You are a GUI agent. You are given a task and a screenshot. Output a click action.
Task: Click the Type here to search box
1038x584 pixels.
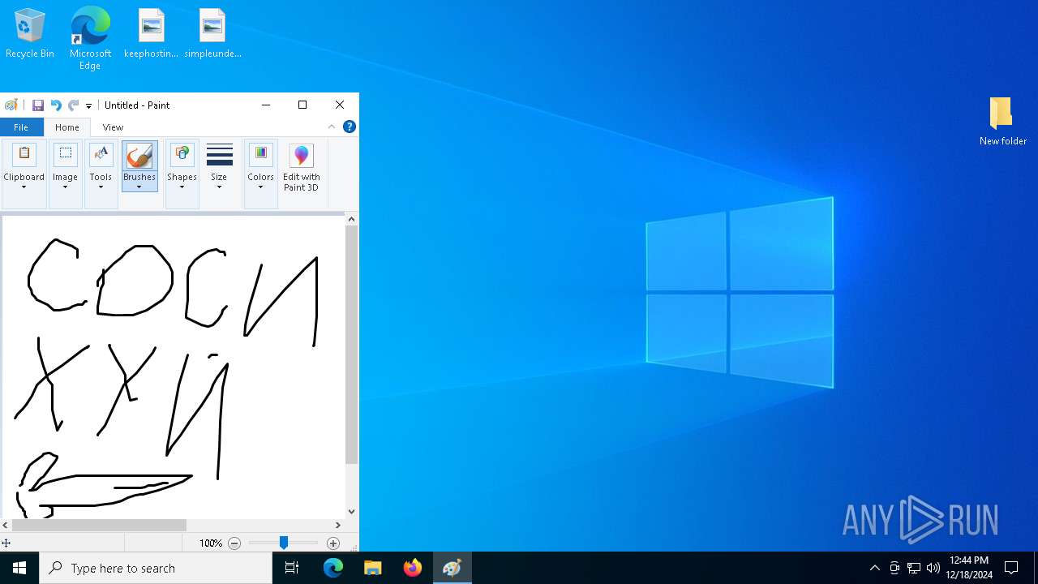[x=156, y=568]
